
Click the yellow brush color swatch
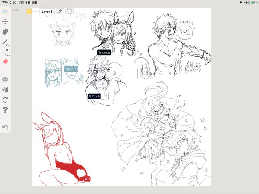click(29, 11)
